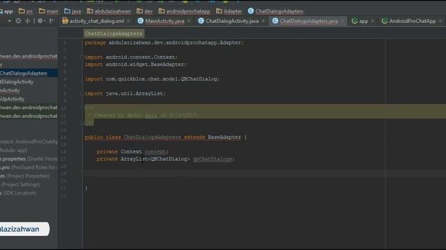
Task: Click the fold end marker closing the Javadoc comment
Action: click(82, 122)
